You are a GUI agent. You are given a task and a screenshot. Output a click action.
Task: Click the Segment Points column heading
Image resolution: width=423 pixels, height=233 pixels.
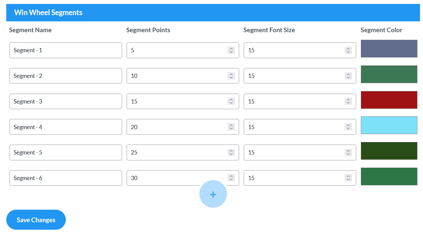[x=148, y=30]
